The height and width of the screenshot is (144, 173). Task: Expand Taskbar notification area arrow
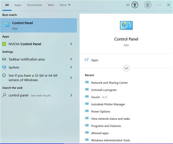click(x=71, y=59)
